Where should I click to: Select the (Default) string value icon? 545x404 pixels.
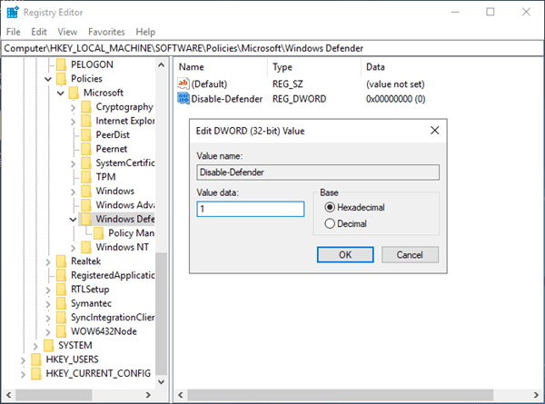(183, 84)
